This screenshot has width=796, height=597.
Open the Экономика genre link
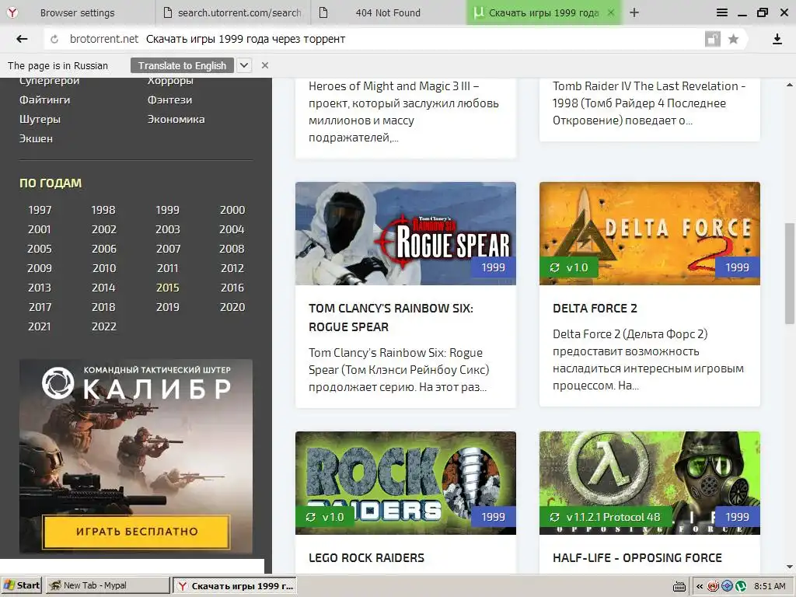click(x=176, y=119)
